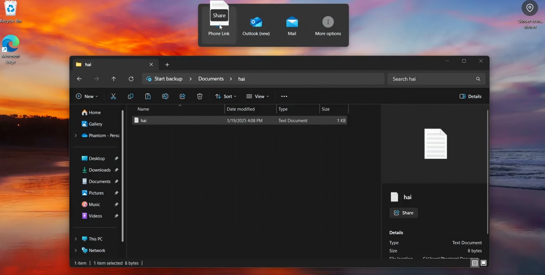The image size is (545, 275).
Task: Open the Share icon in the toolbar
Action: point(182,96)
